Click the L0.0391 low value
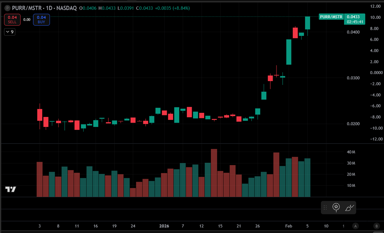384x233 pixels. (125, 8)
